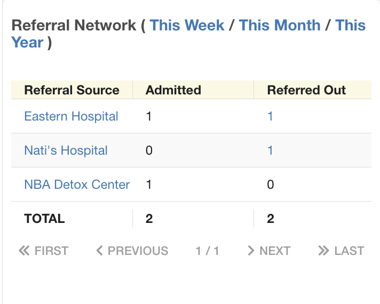Image resolution: width=380 pixels, height=304 pixels.
Task: Sort by Referral Source column header
Action: coord(72,90)
